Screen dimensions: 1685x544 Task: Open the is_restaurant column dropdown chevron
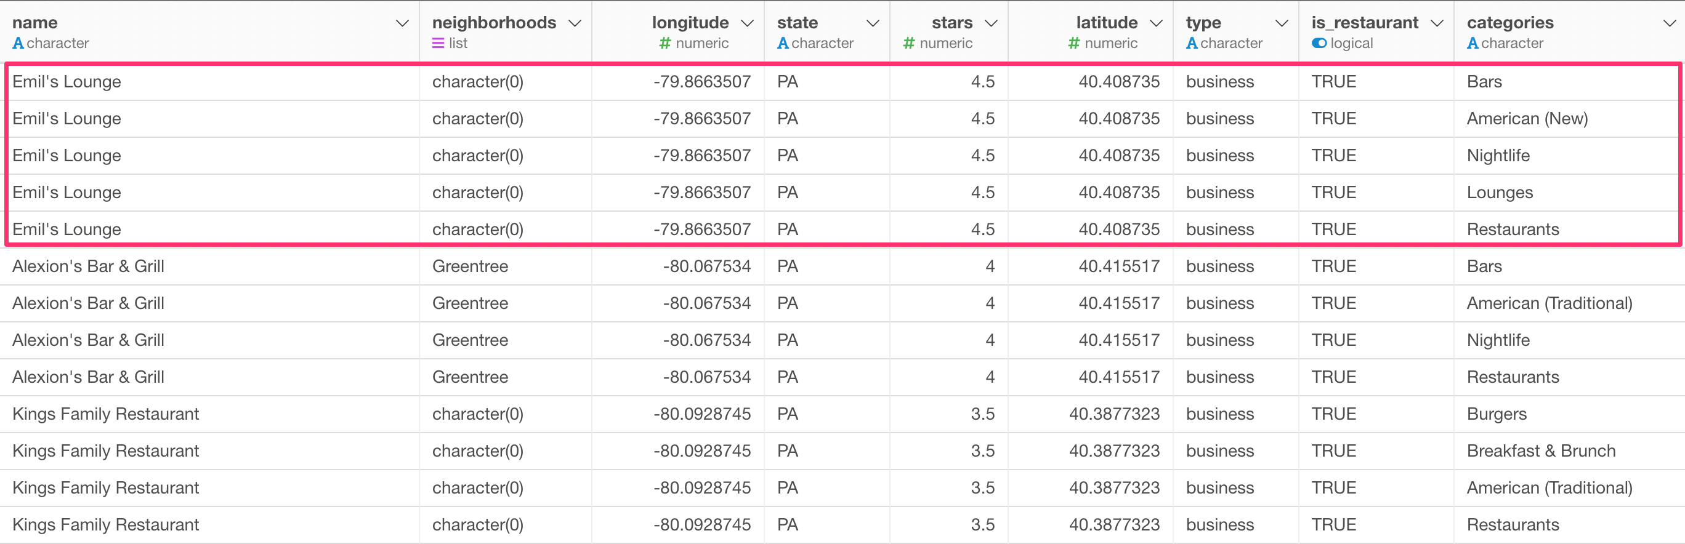(1436, 23)
